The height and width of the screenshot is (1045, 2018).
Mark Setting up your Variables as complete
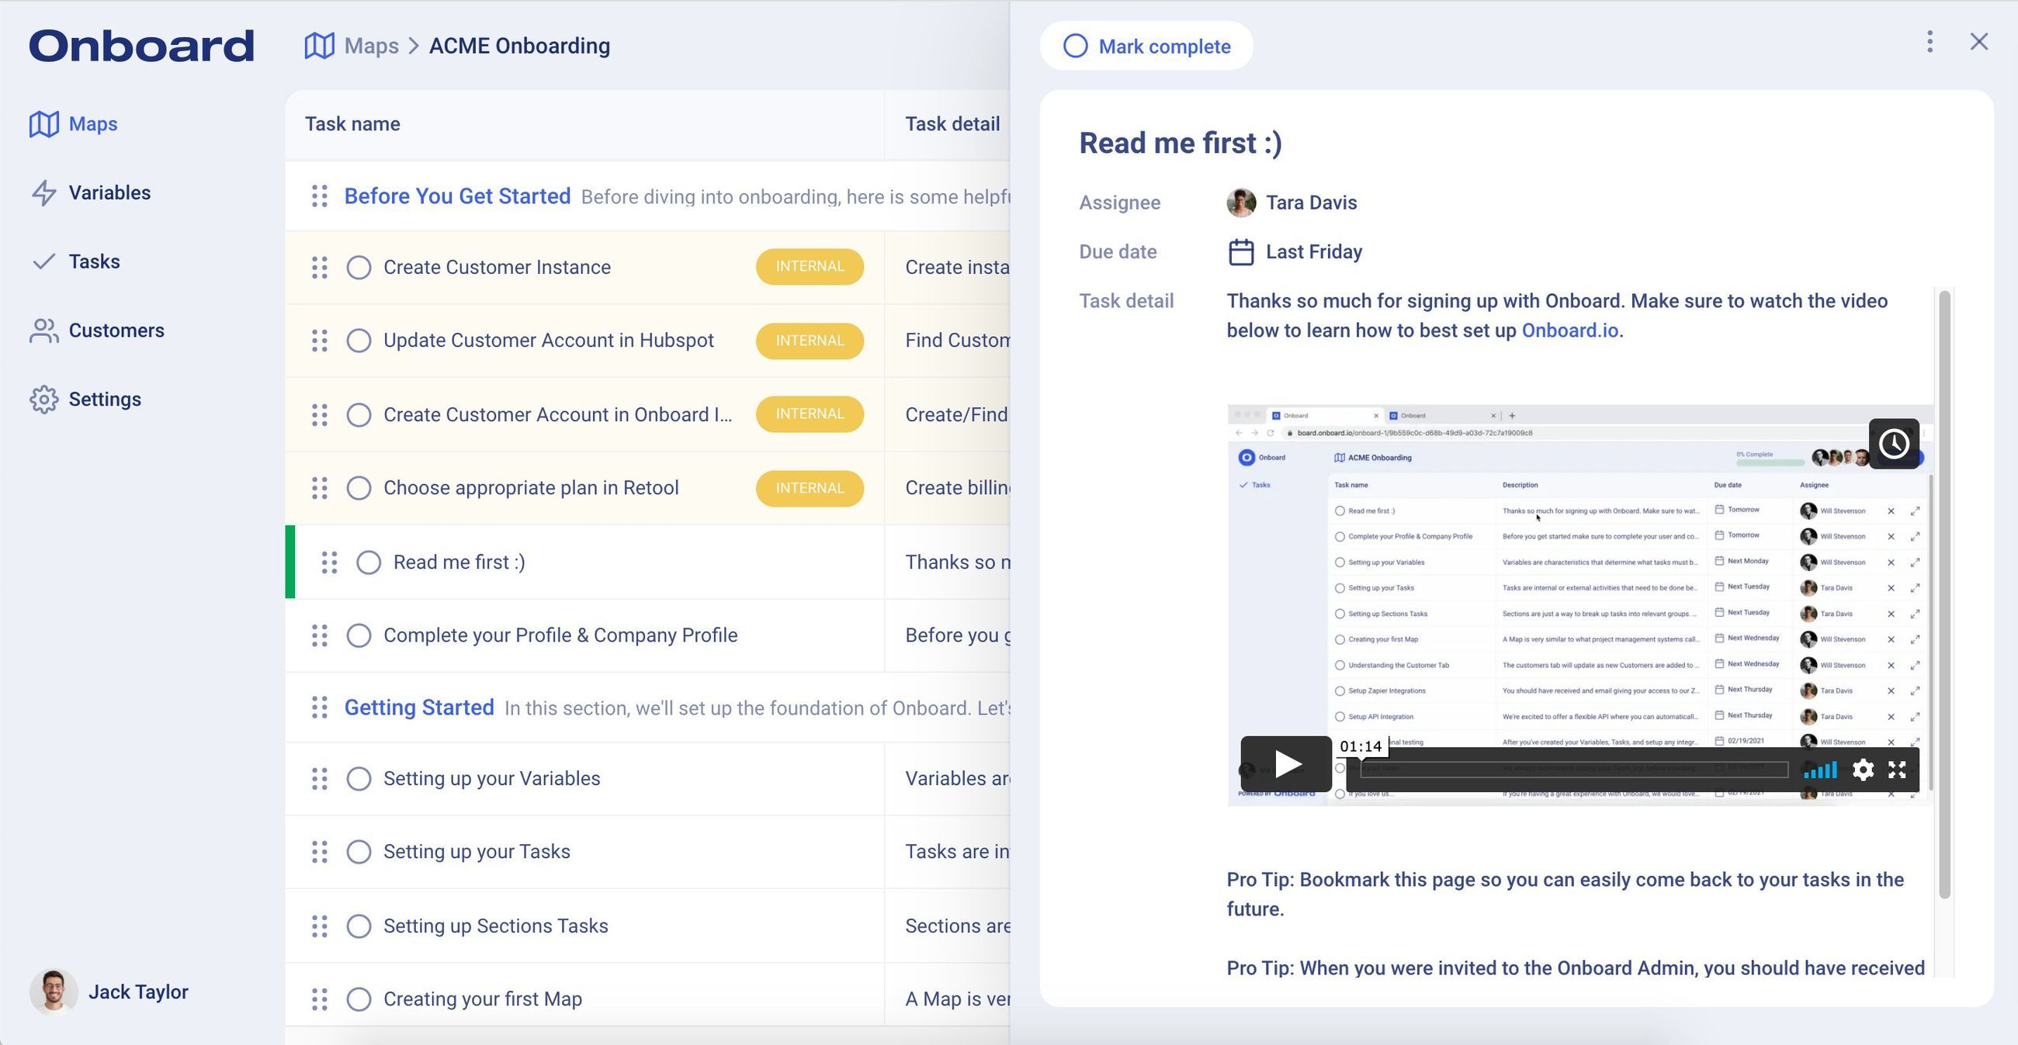[359, 778]
